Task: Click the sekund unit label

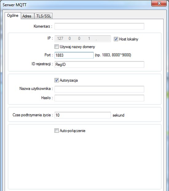Action: tap(119, 115)
